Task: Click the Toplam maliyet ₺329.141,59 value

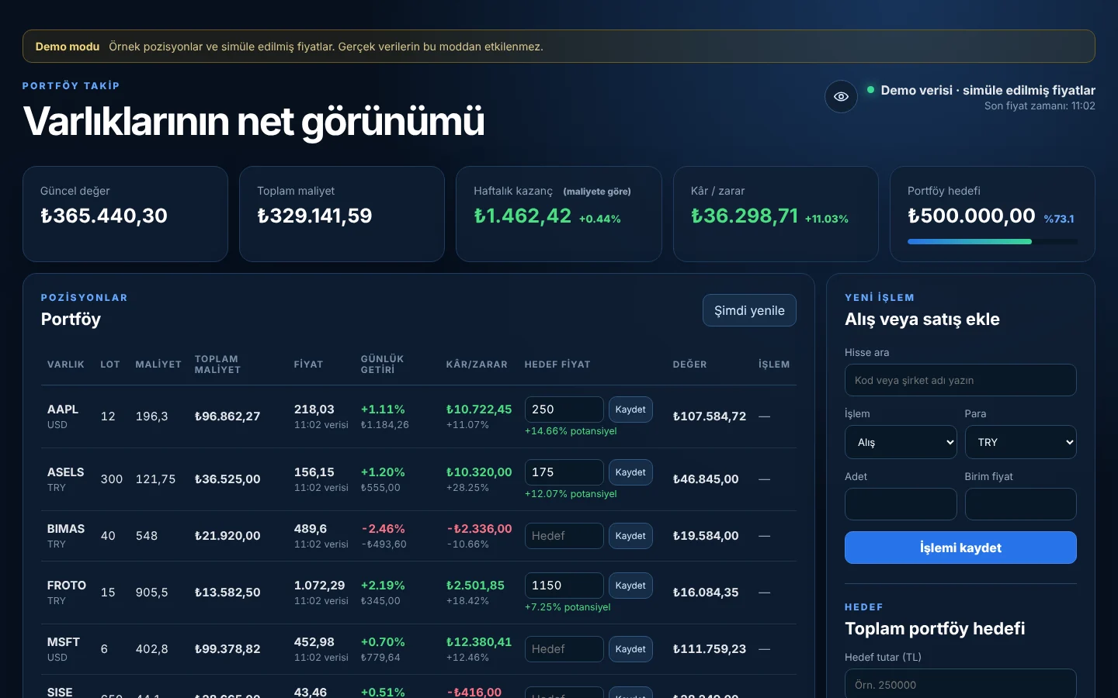Action: point(314,216)
